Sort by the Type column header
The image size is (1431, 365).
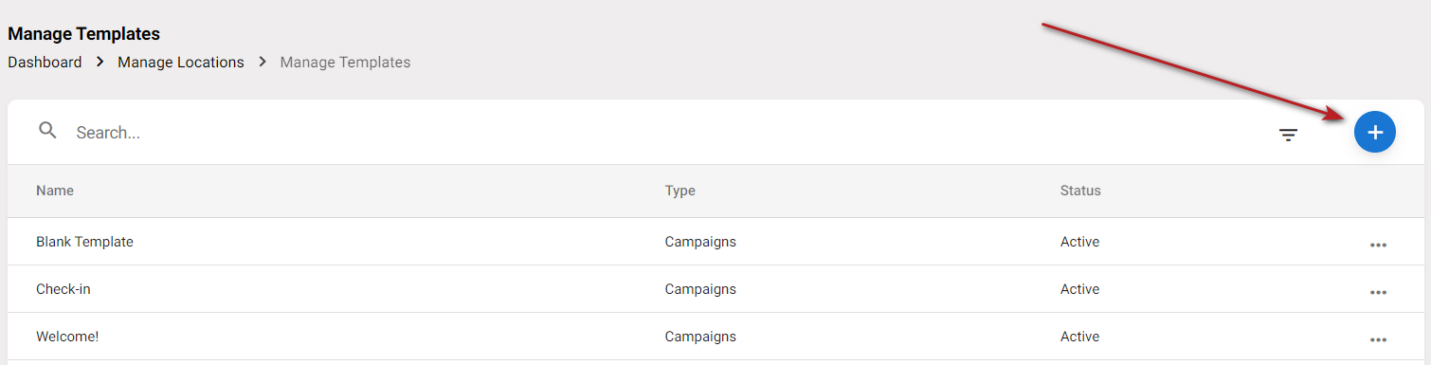point(679,191)
